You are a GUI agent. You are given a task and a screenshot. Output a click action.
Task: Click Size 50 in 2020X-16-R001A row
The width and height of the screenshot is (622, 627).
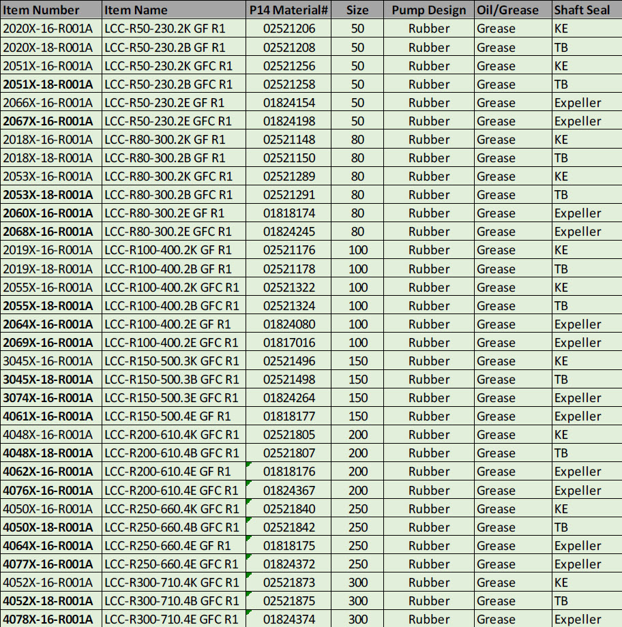(357, 29)
